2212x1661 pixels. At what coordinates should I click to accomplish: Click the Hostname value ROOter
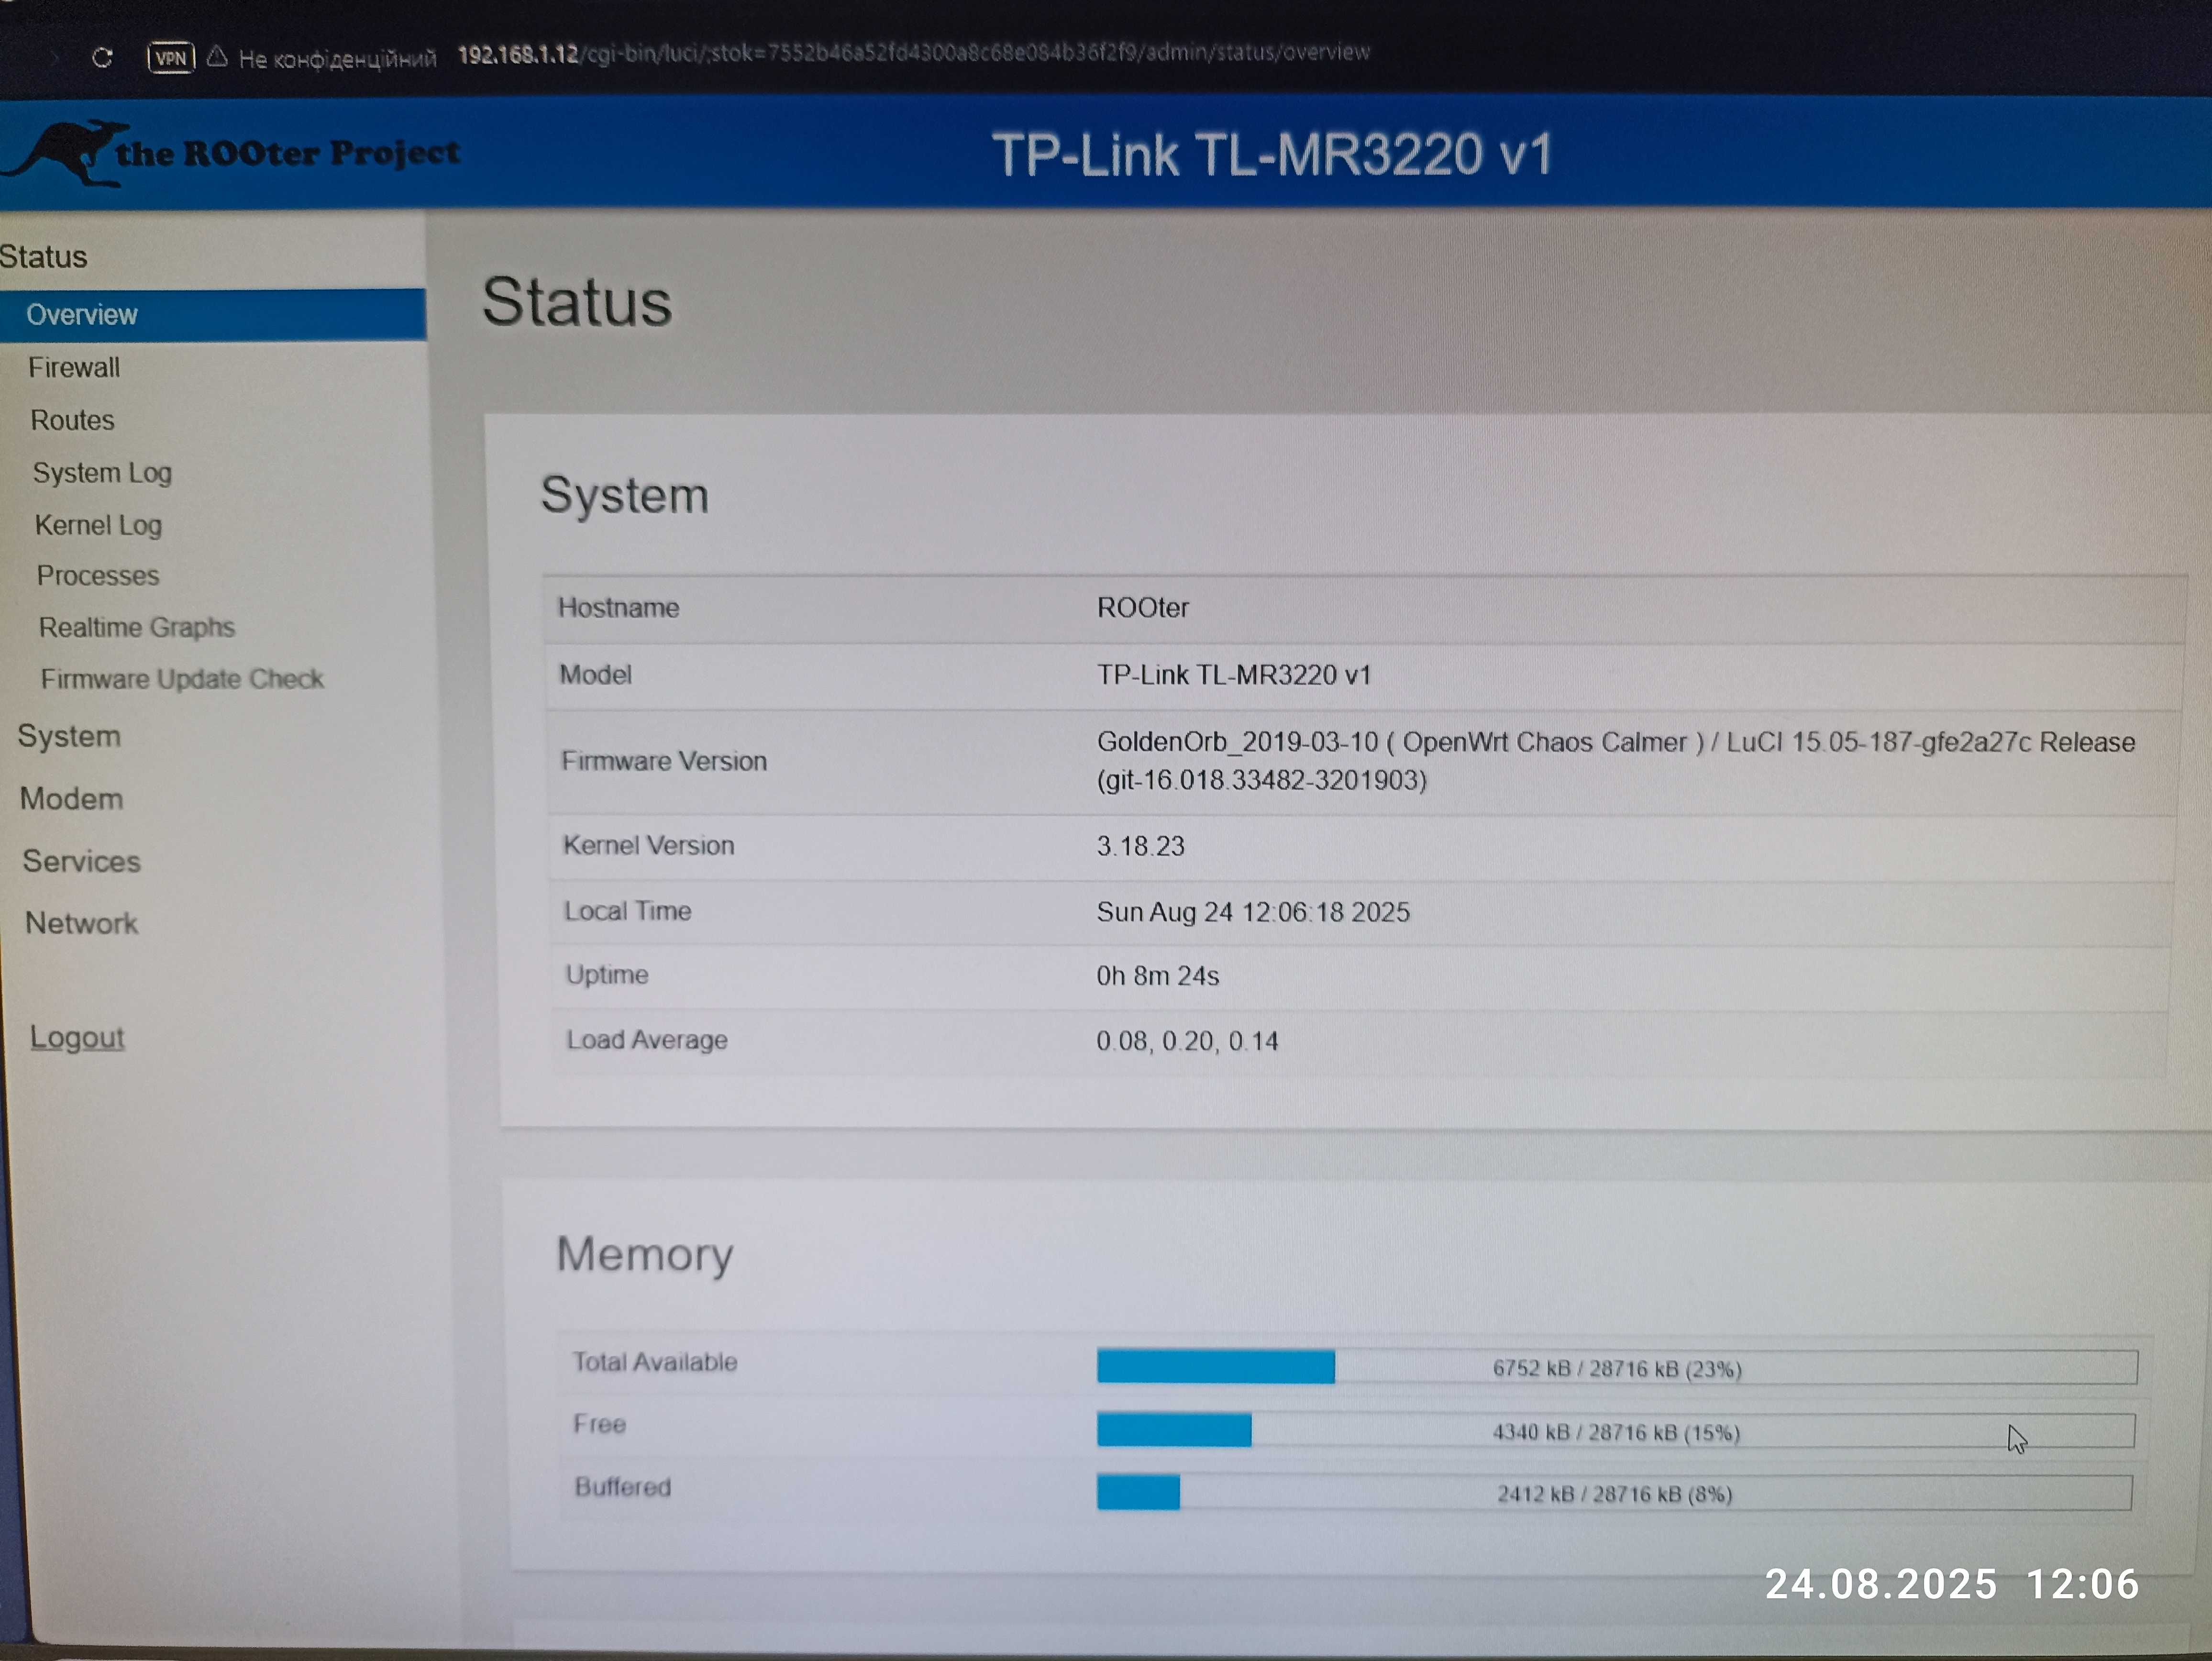[1143, 608]
